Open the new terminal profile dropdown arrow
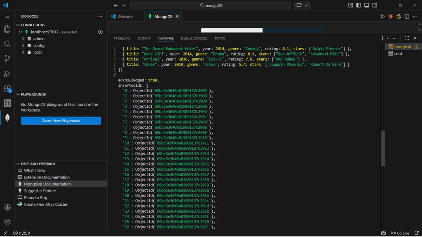 (387, 38)
